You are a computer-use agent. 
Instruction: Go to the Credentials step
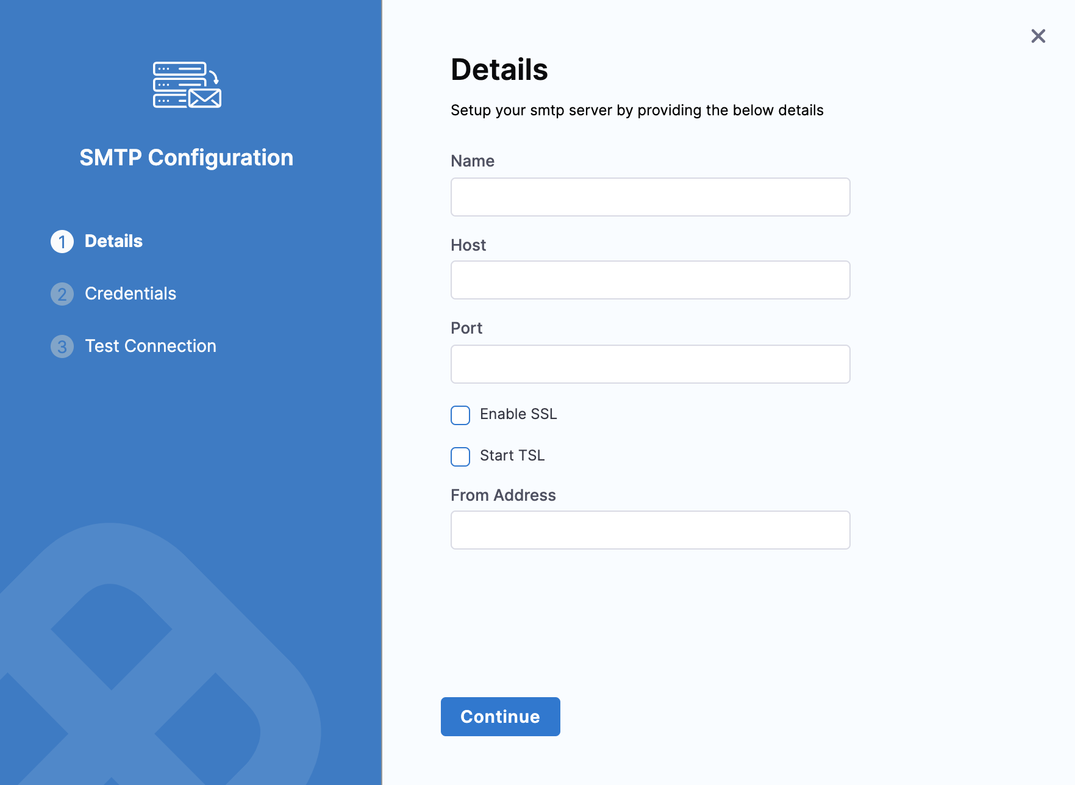[130, 293]
